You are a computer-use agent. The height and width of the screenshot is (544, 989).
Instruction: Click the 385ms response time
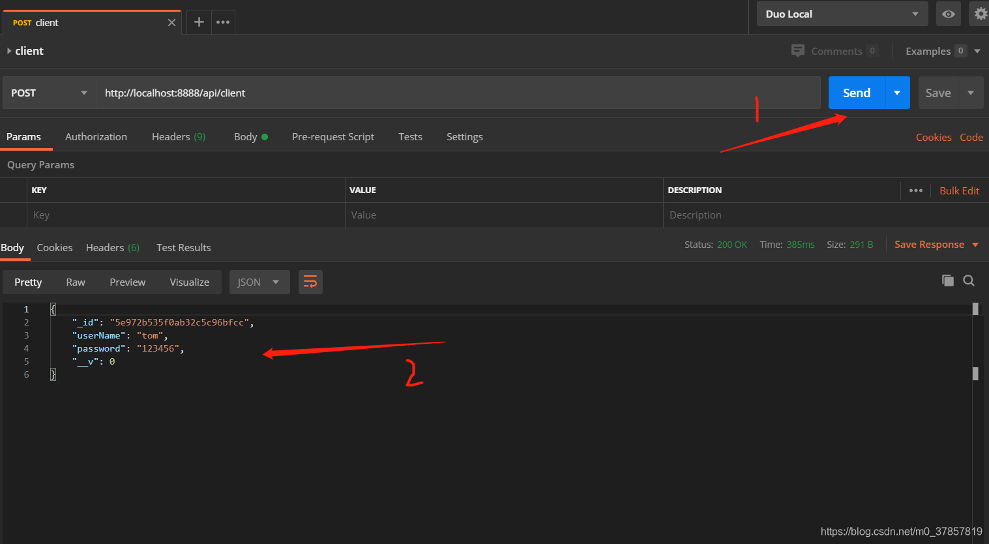(801, 245)
